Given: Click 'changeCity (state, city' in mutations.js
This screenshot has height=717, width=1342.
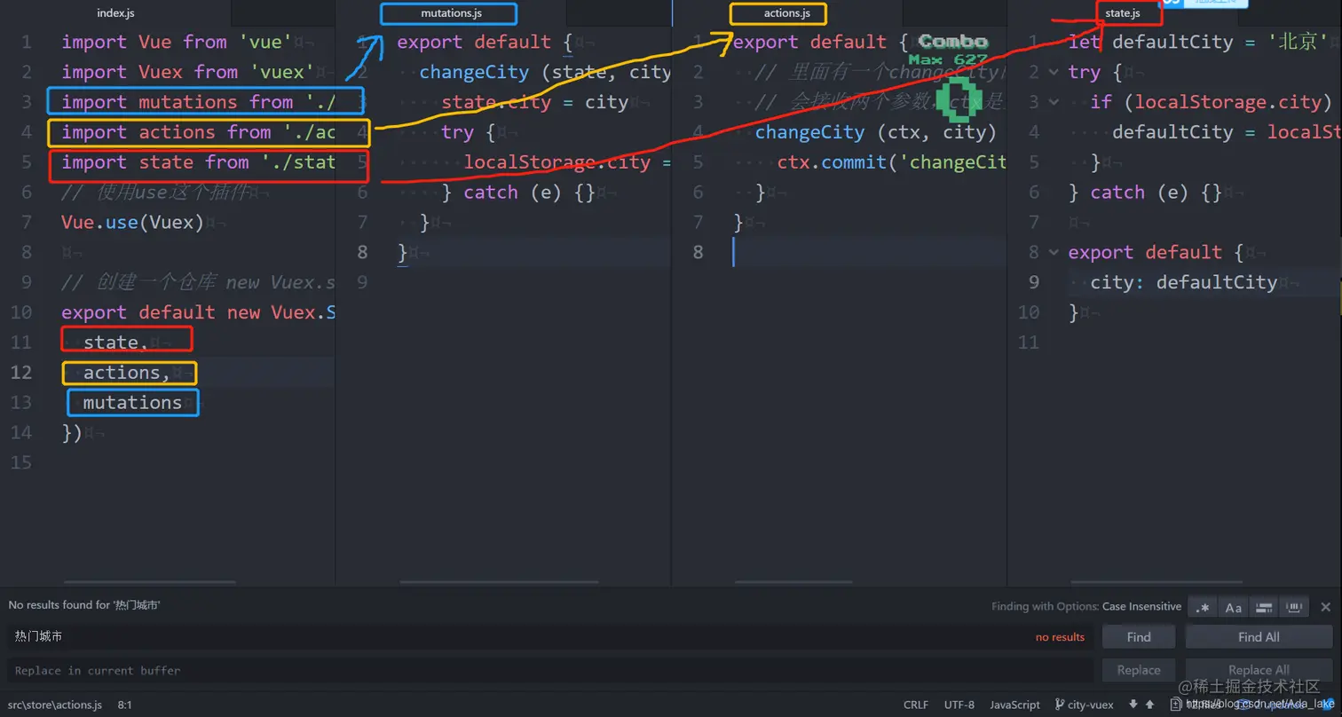Looking at the screenshot, I should point(545,73).
